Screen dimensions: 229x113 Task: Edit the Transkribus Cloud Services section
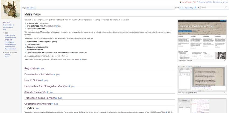click(x=60, y=98)
